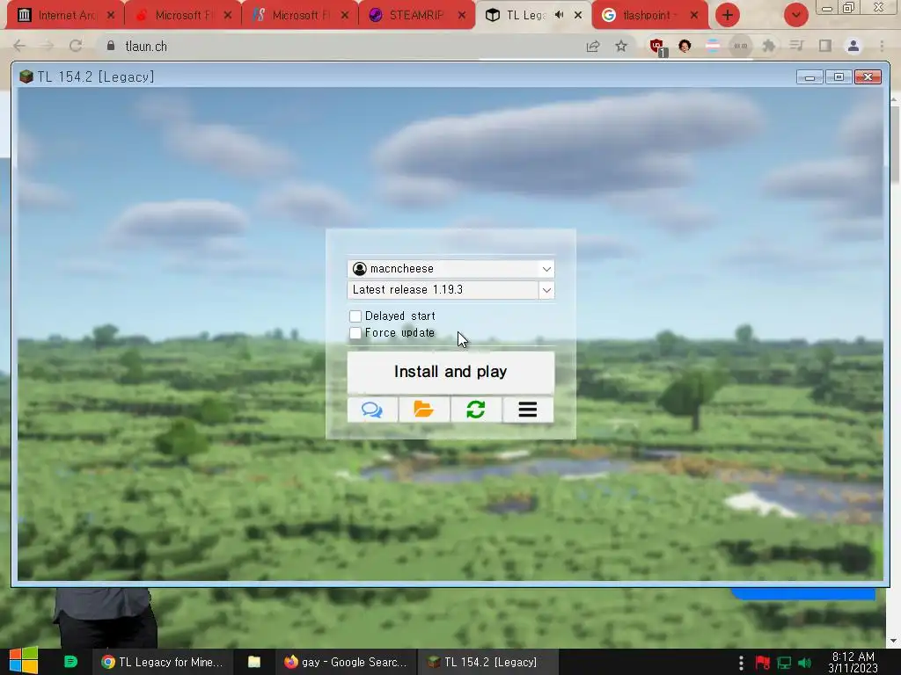
Task: Click the TL launcher title bar cube icon
Action: [26, 77]
